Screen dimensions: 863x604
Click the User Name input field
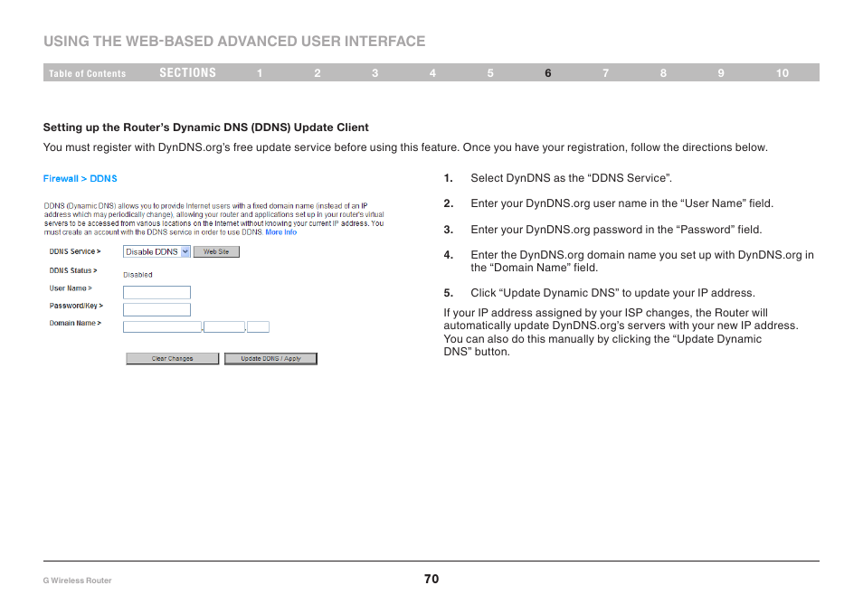[156, 292]
